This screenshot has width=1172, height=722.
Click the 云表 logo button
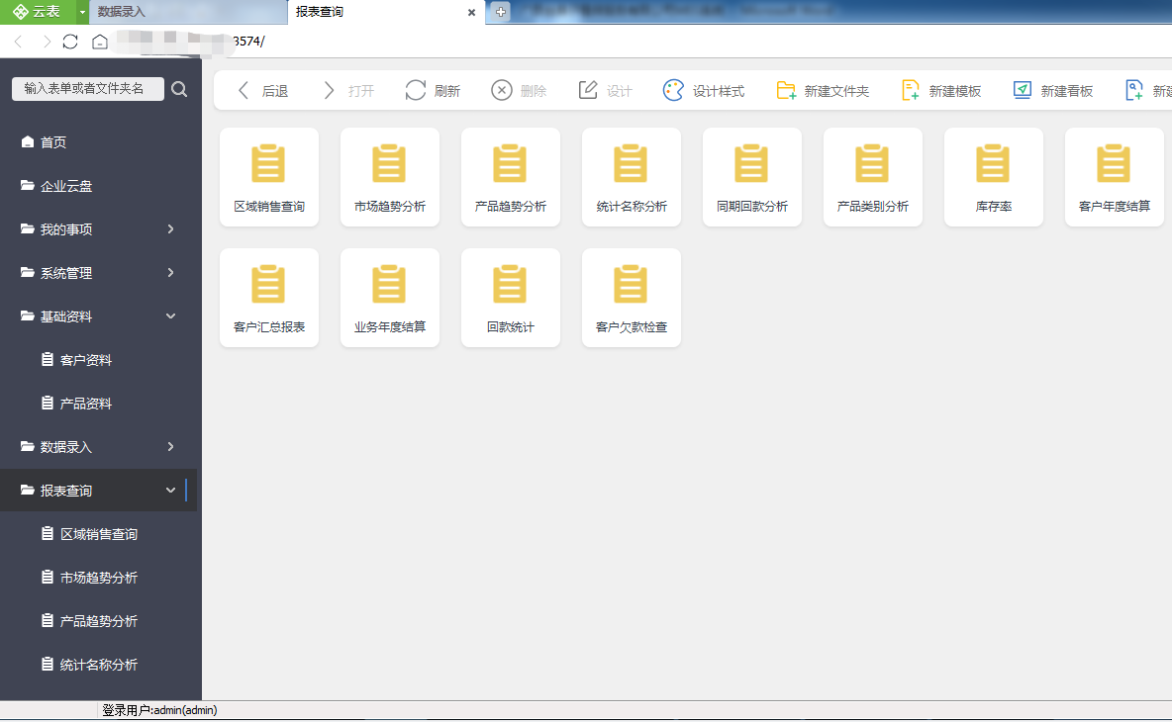[x=38, y=12]
